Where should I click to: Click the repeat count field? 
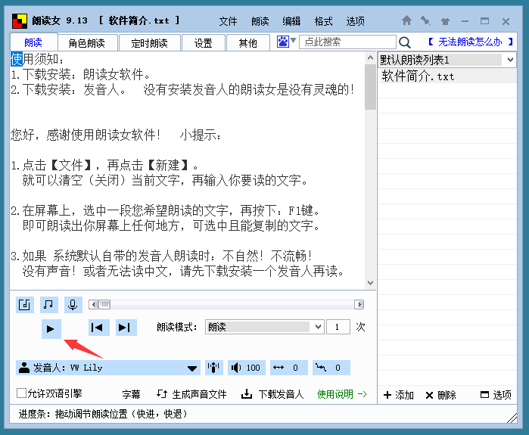tap(338, 327)
